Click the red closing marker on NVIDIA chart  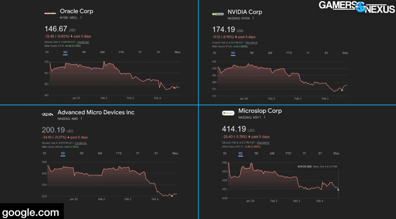342,91
